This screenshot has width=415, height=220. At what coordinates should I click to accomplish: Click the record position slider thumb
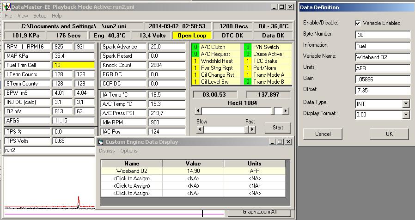click(273, 111)
